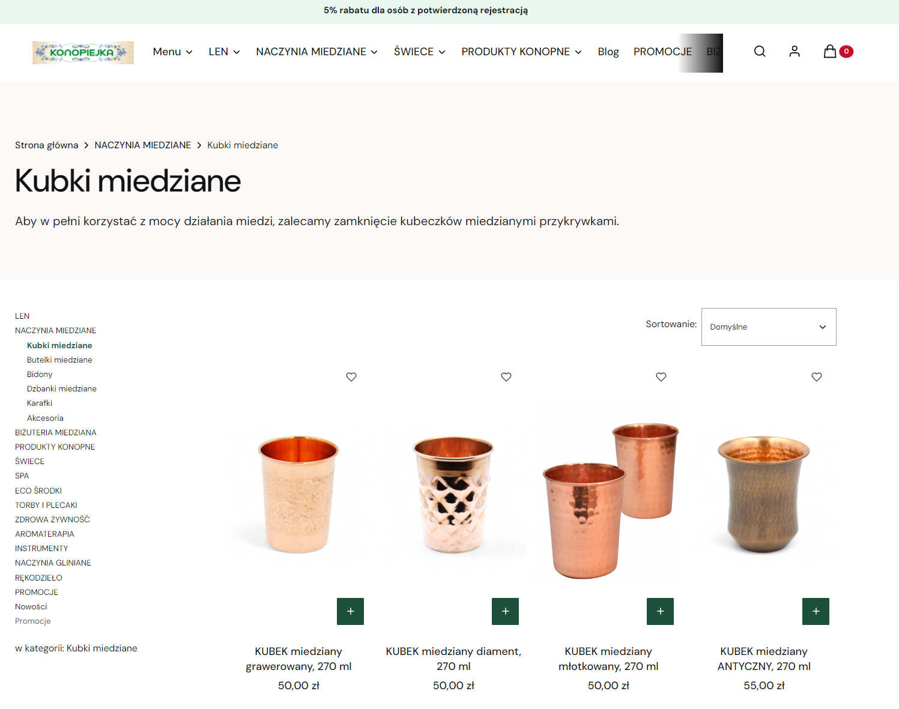Open the Sortowanie Domyślne dropdown
This screenshot has height=709, width=899.
tap(769, 327)
